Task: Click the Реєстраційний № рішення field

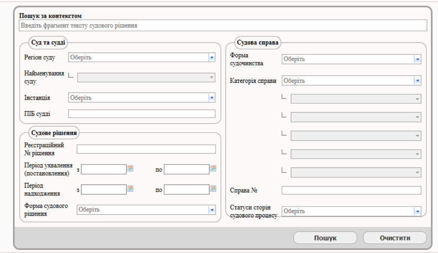Action: pos(146,149)
